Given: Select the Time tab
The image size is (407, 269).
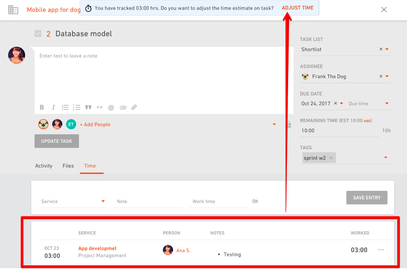Looking at the screenshot, I should 90,166.
